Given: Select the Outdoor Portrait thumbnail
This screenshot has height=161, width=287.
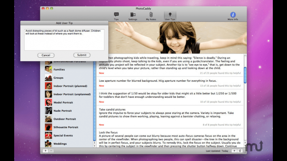Looking at the screenshot, I should tap(48, 119).
